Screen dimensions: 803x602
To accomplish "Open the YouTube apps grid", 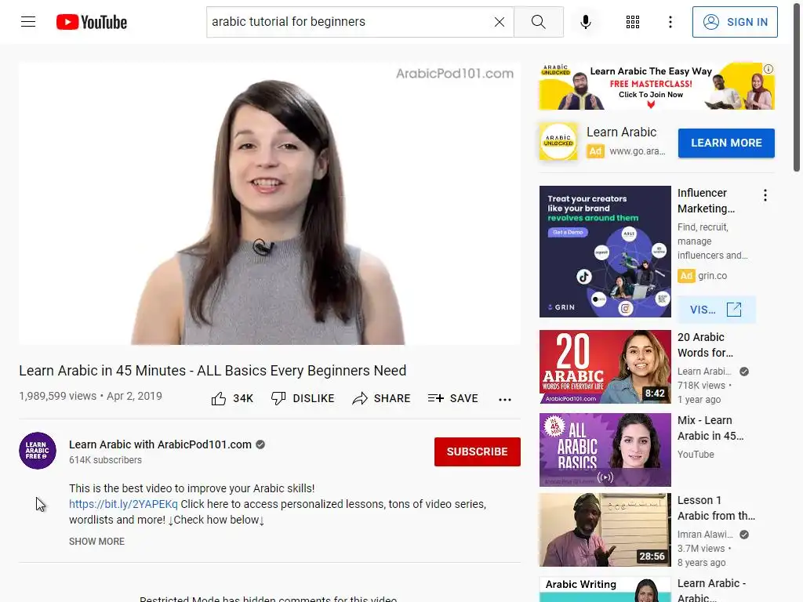I will [x=633, y=22].
